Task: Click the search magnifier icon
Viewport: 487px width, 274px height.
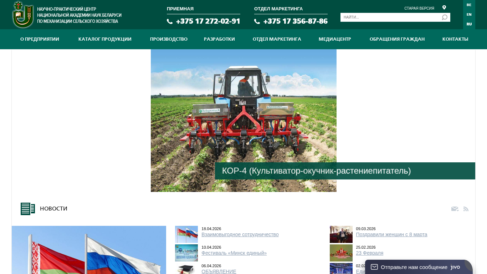Action: tap(445, 17)
